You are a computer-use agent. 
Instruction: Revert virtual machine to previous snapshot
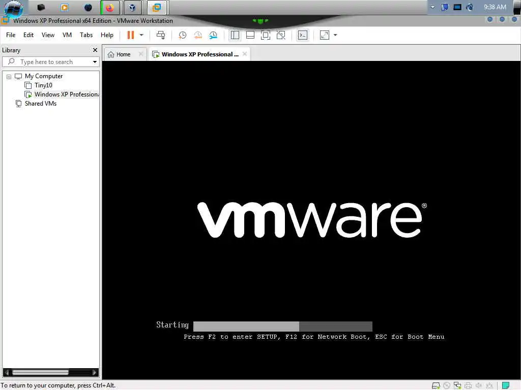(x=198, y=35)
